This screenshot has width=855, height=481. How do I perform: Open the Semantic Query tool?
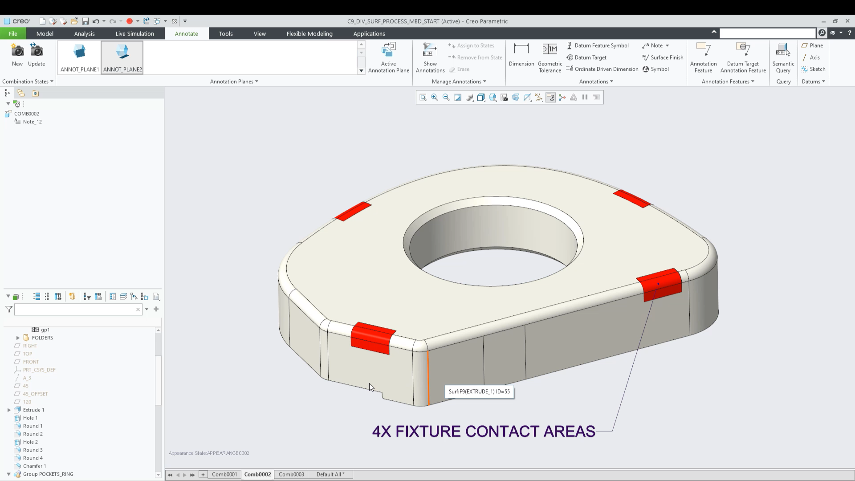[783, 57]
